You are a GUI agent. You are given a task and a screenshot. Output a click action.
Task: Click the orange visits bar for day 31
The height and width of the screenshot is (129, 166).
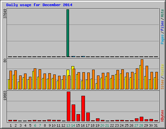click(x=157, y=81)
